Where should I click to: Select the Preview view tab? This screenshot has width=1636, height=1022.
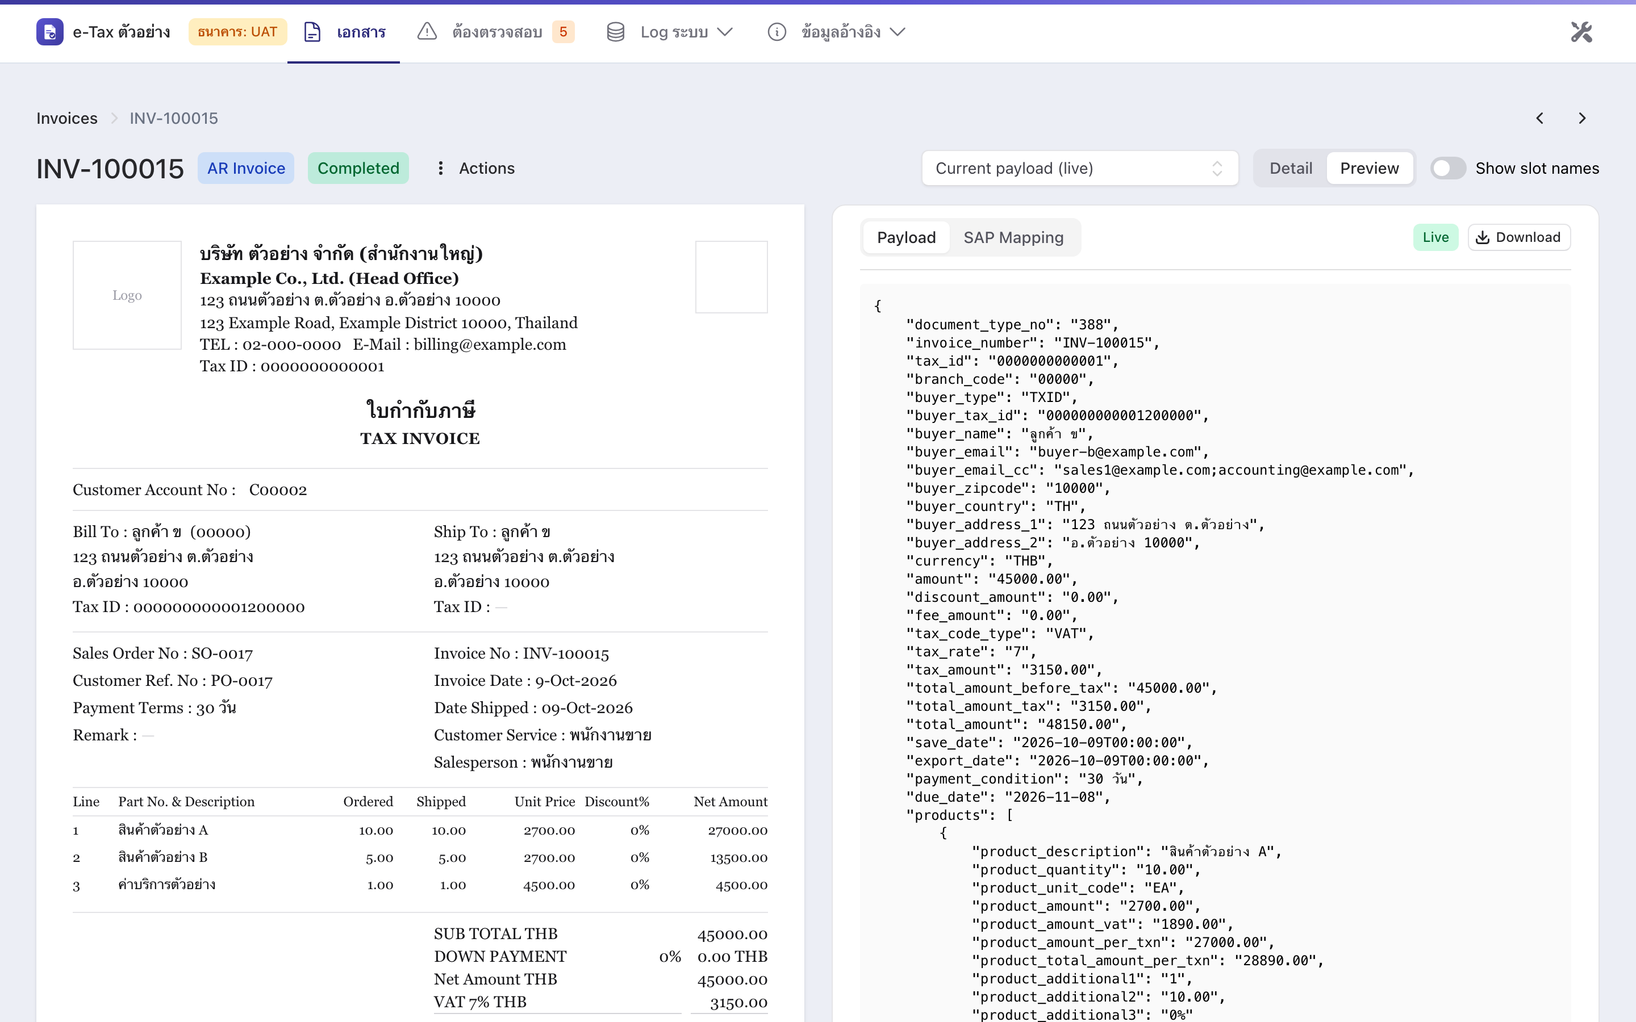pyautogui.click(x=1370, y=168)
